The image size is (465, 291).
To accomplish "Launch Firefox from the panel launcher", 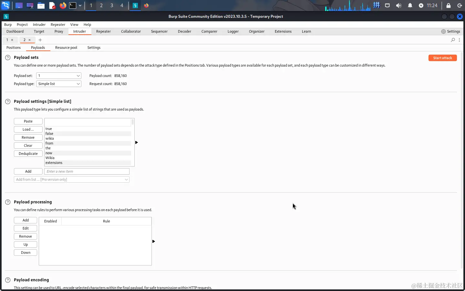I will click(63, 5).
